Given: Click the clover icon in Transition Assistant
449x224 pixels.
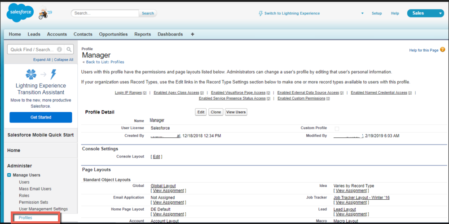Looking at the screenshot, I should pos(31,74).
